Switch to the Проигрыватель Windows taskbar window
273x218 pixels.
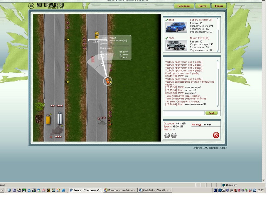(120, 190)
